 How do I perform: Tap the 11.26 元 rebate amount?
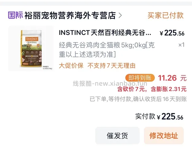tap(172, 78)
